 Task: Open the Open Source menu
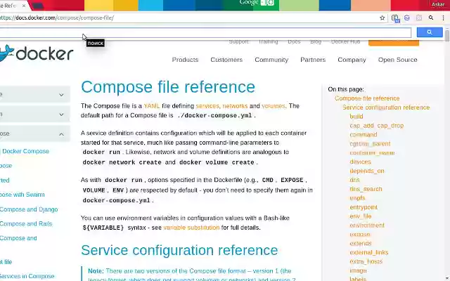[x=397, y=60]
